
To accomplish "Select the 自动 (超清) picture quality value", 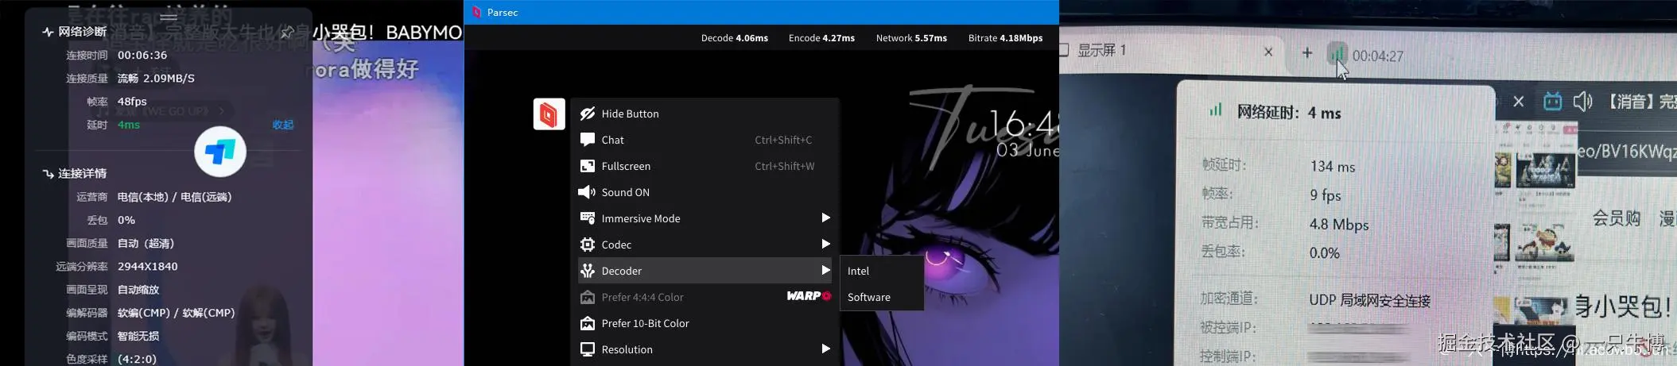I will [x=146, y=243].
